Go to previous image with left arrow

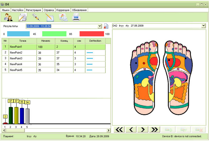tap(131, 130)
